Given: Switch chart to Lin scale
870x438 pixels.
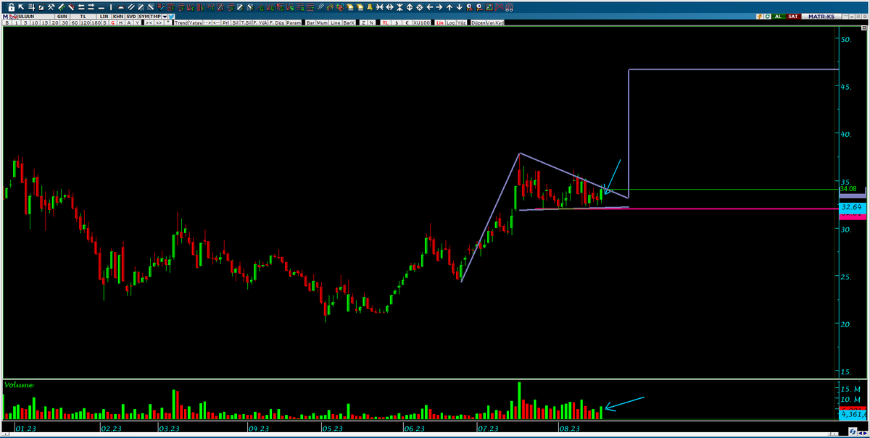Looking at the screenshot, I should coord(439,22).
